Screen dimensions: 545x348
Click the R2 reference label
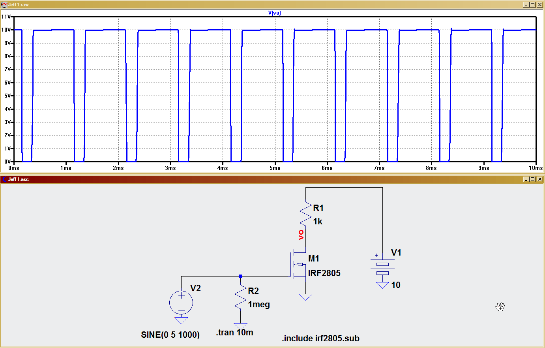[253, 291]
